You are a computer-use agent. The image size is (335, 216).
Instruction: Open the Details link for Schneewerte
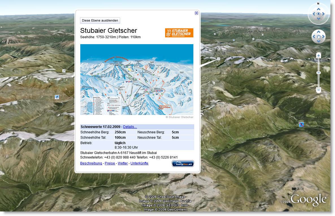point(130,127)
